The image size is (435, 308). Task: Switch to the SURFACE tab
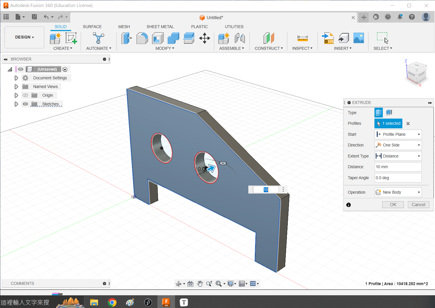tap(92, 27)
